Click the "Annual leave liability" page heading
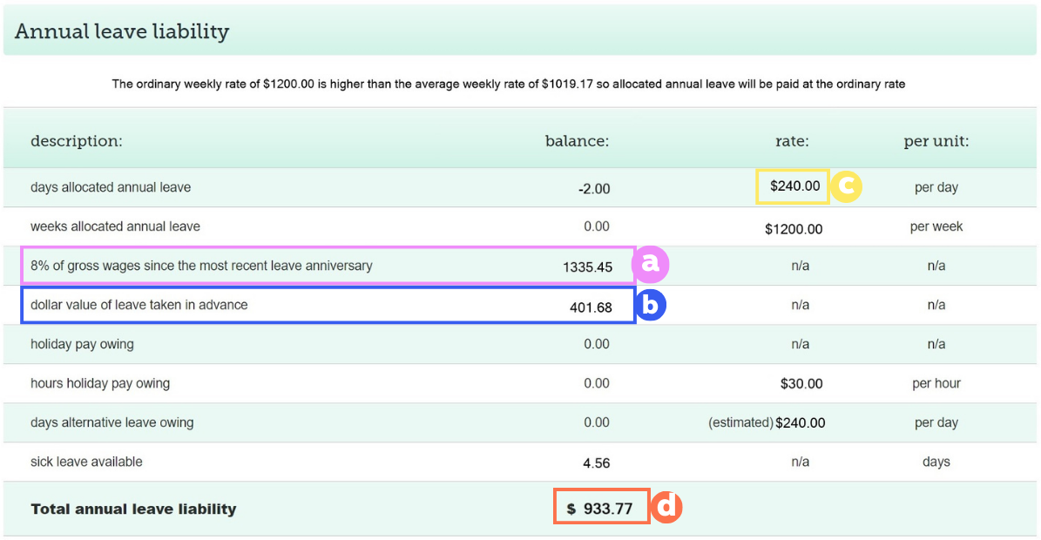This screenshot has height=540, width=1041. pos(121,30)
